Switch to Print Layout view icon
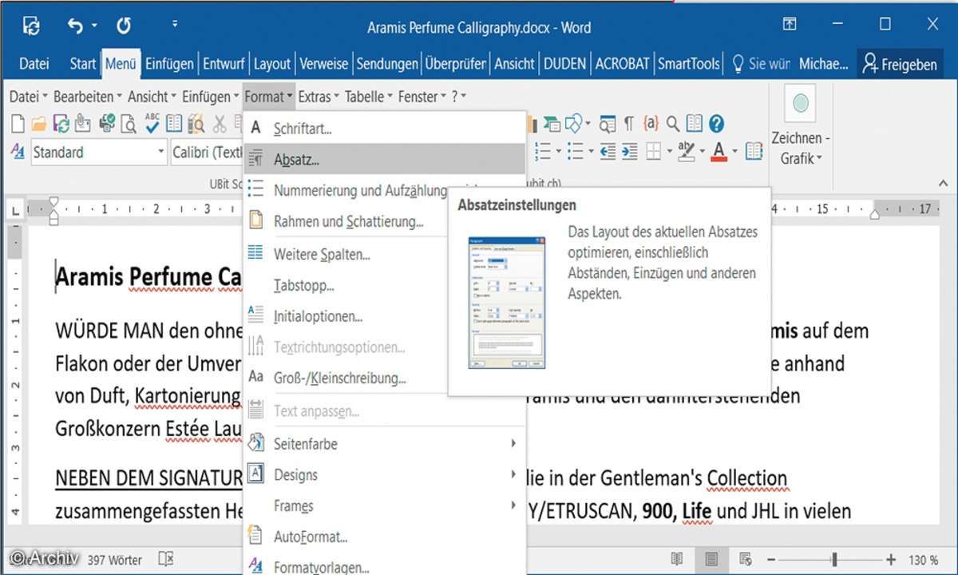This screenshot has width=958, height=575. pyautogui.click(x=711, y=559)
